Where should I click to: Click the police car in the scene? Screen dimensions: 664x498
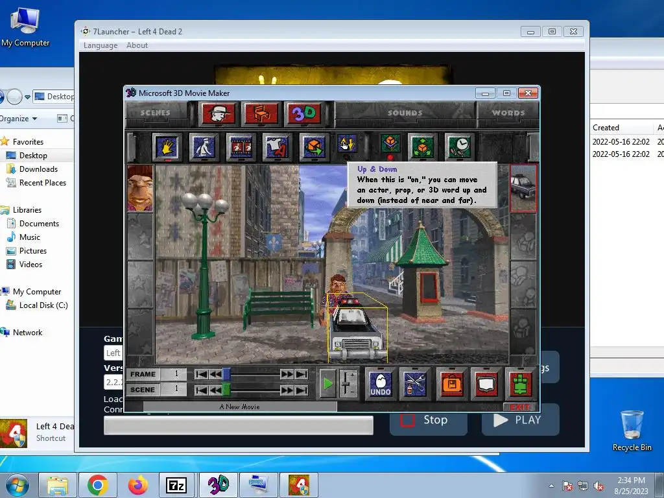(358, 330)
